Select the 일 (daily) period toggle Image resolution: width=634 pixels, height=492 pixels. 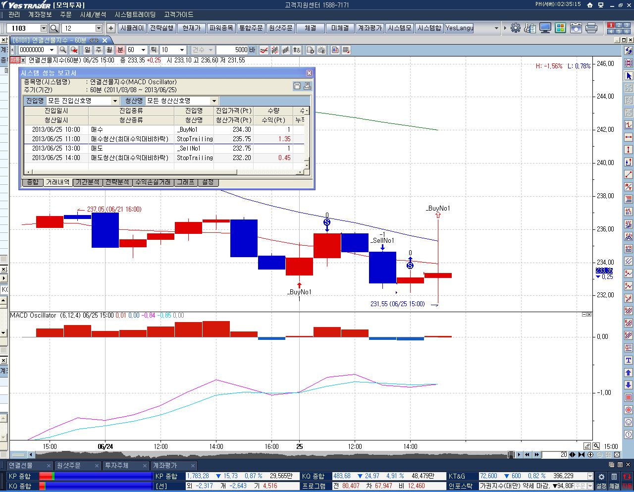click(88, 50)
